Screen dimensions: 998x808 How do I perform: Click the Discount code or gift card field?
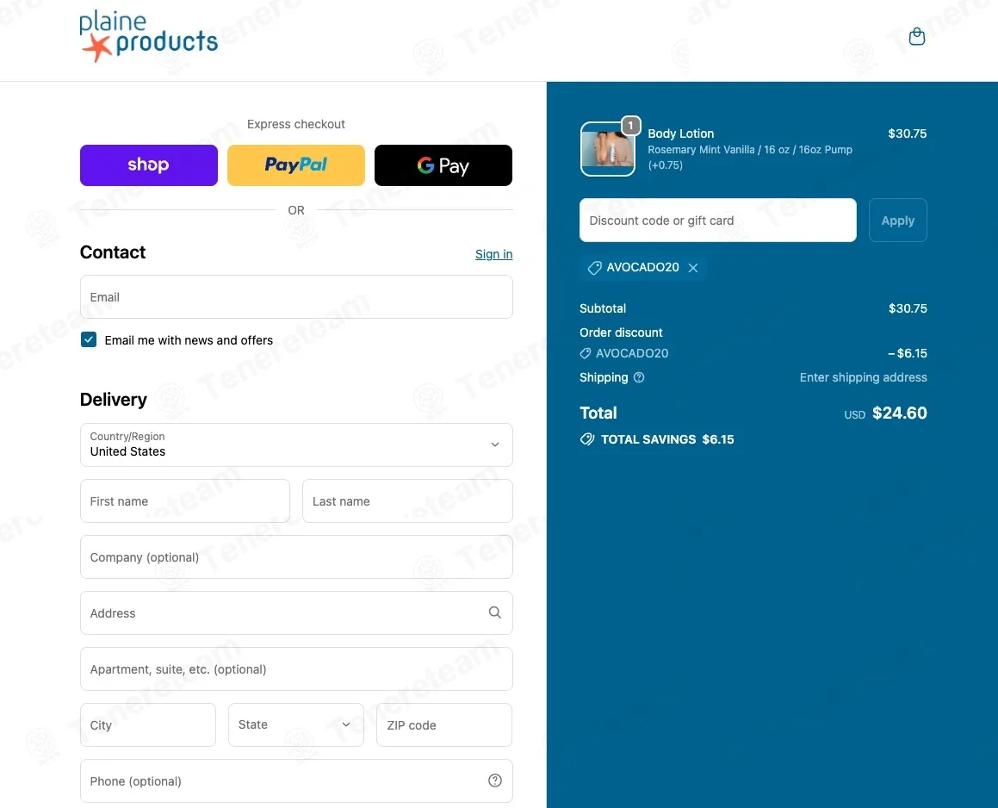point(718,221)
